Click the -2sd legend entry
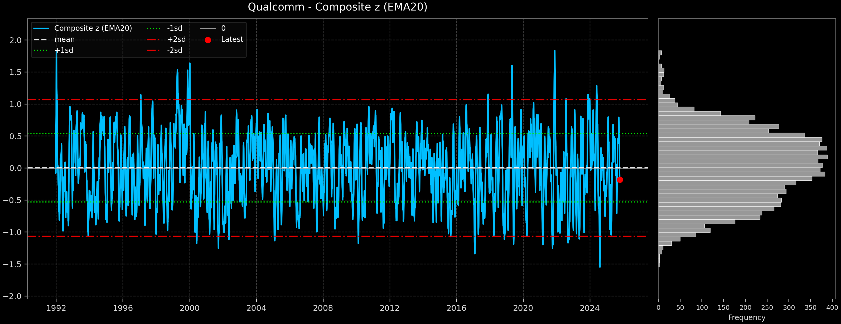 tap(174, 50)
